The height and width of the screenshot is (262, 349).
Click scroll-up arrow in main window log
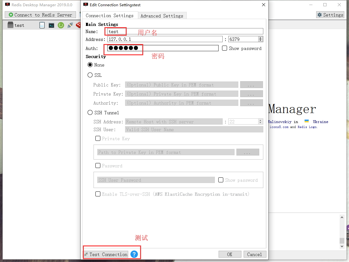coord(342,217)
